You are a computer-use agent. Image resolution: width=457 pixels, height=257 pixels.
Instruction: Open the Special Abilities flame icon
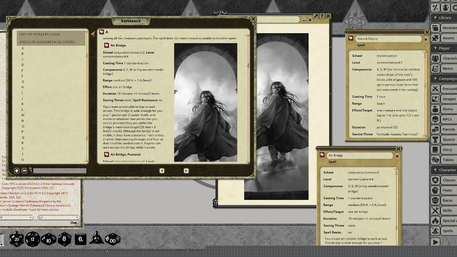435,221
